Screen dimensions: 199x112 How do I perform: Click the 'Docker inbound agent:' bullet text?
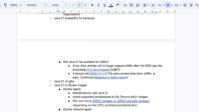(x=77, y=109)
